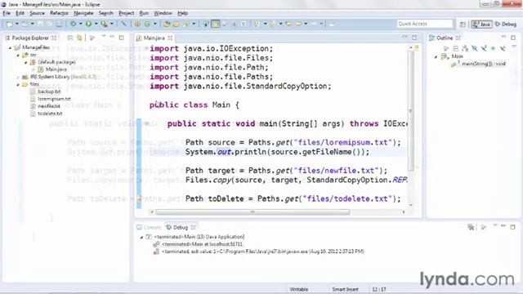
Task: Minimize the Package Explorer view
Action: click(113, 37)
